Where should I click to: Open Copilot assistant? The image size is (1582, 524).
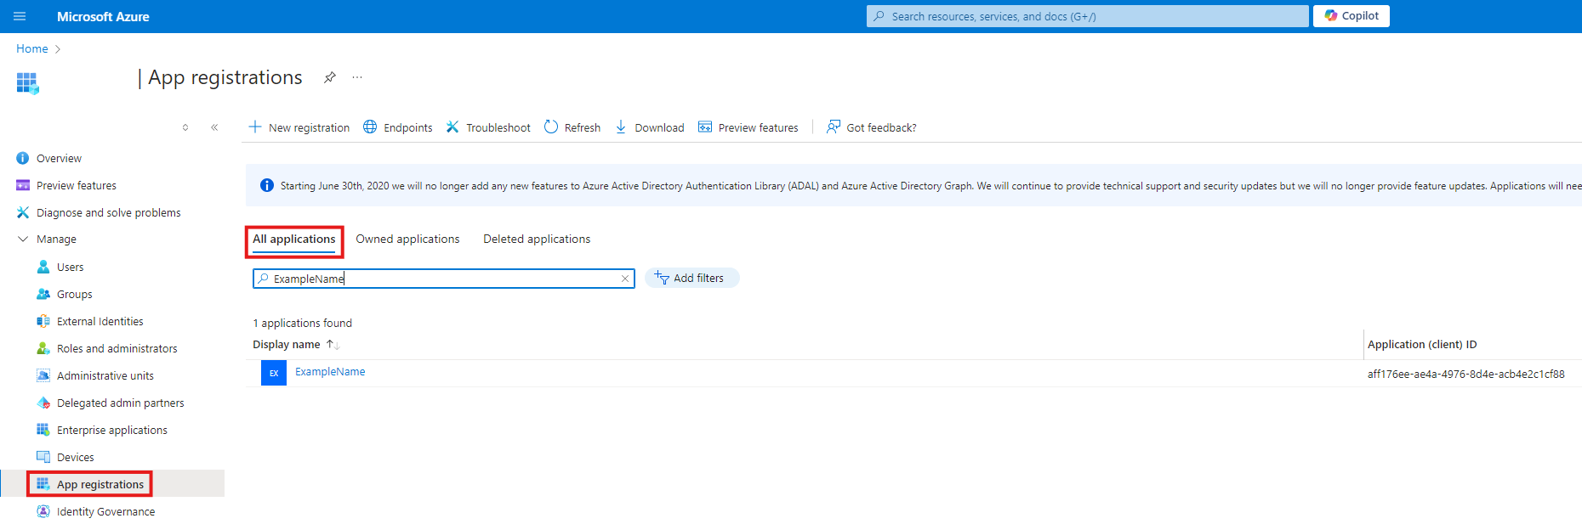click(x=1351, y=16)
